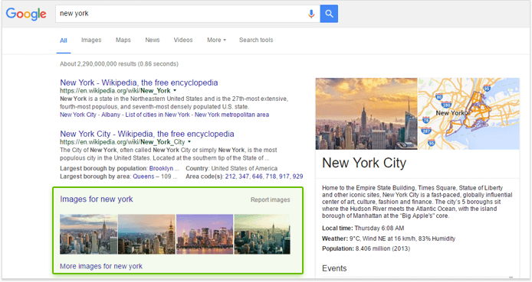Click the New York City panel title
Screen dimensions: 532x282
364,163
